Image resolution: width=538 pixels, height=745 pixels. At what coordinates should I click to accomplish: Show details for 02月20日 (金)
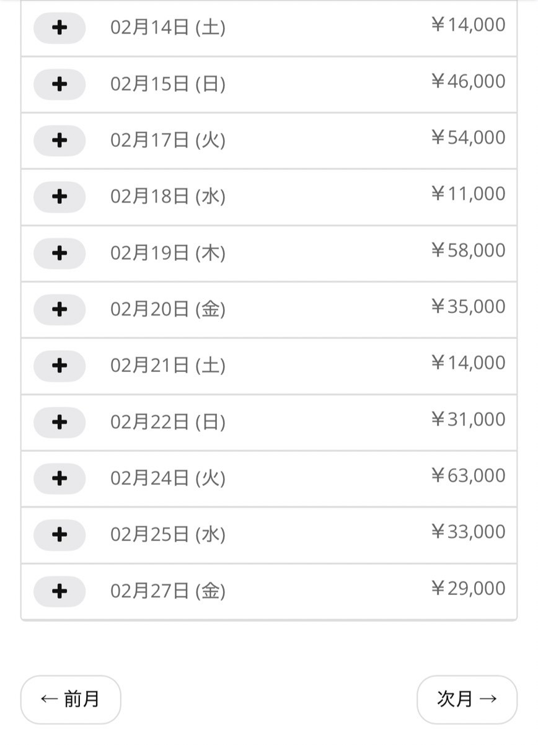click(60, 309)
